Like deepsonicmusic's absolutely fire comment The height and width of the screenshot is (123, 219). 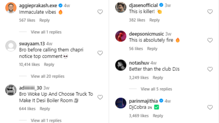(210, 40)
